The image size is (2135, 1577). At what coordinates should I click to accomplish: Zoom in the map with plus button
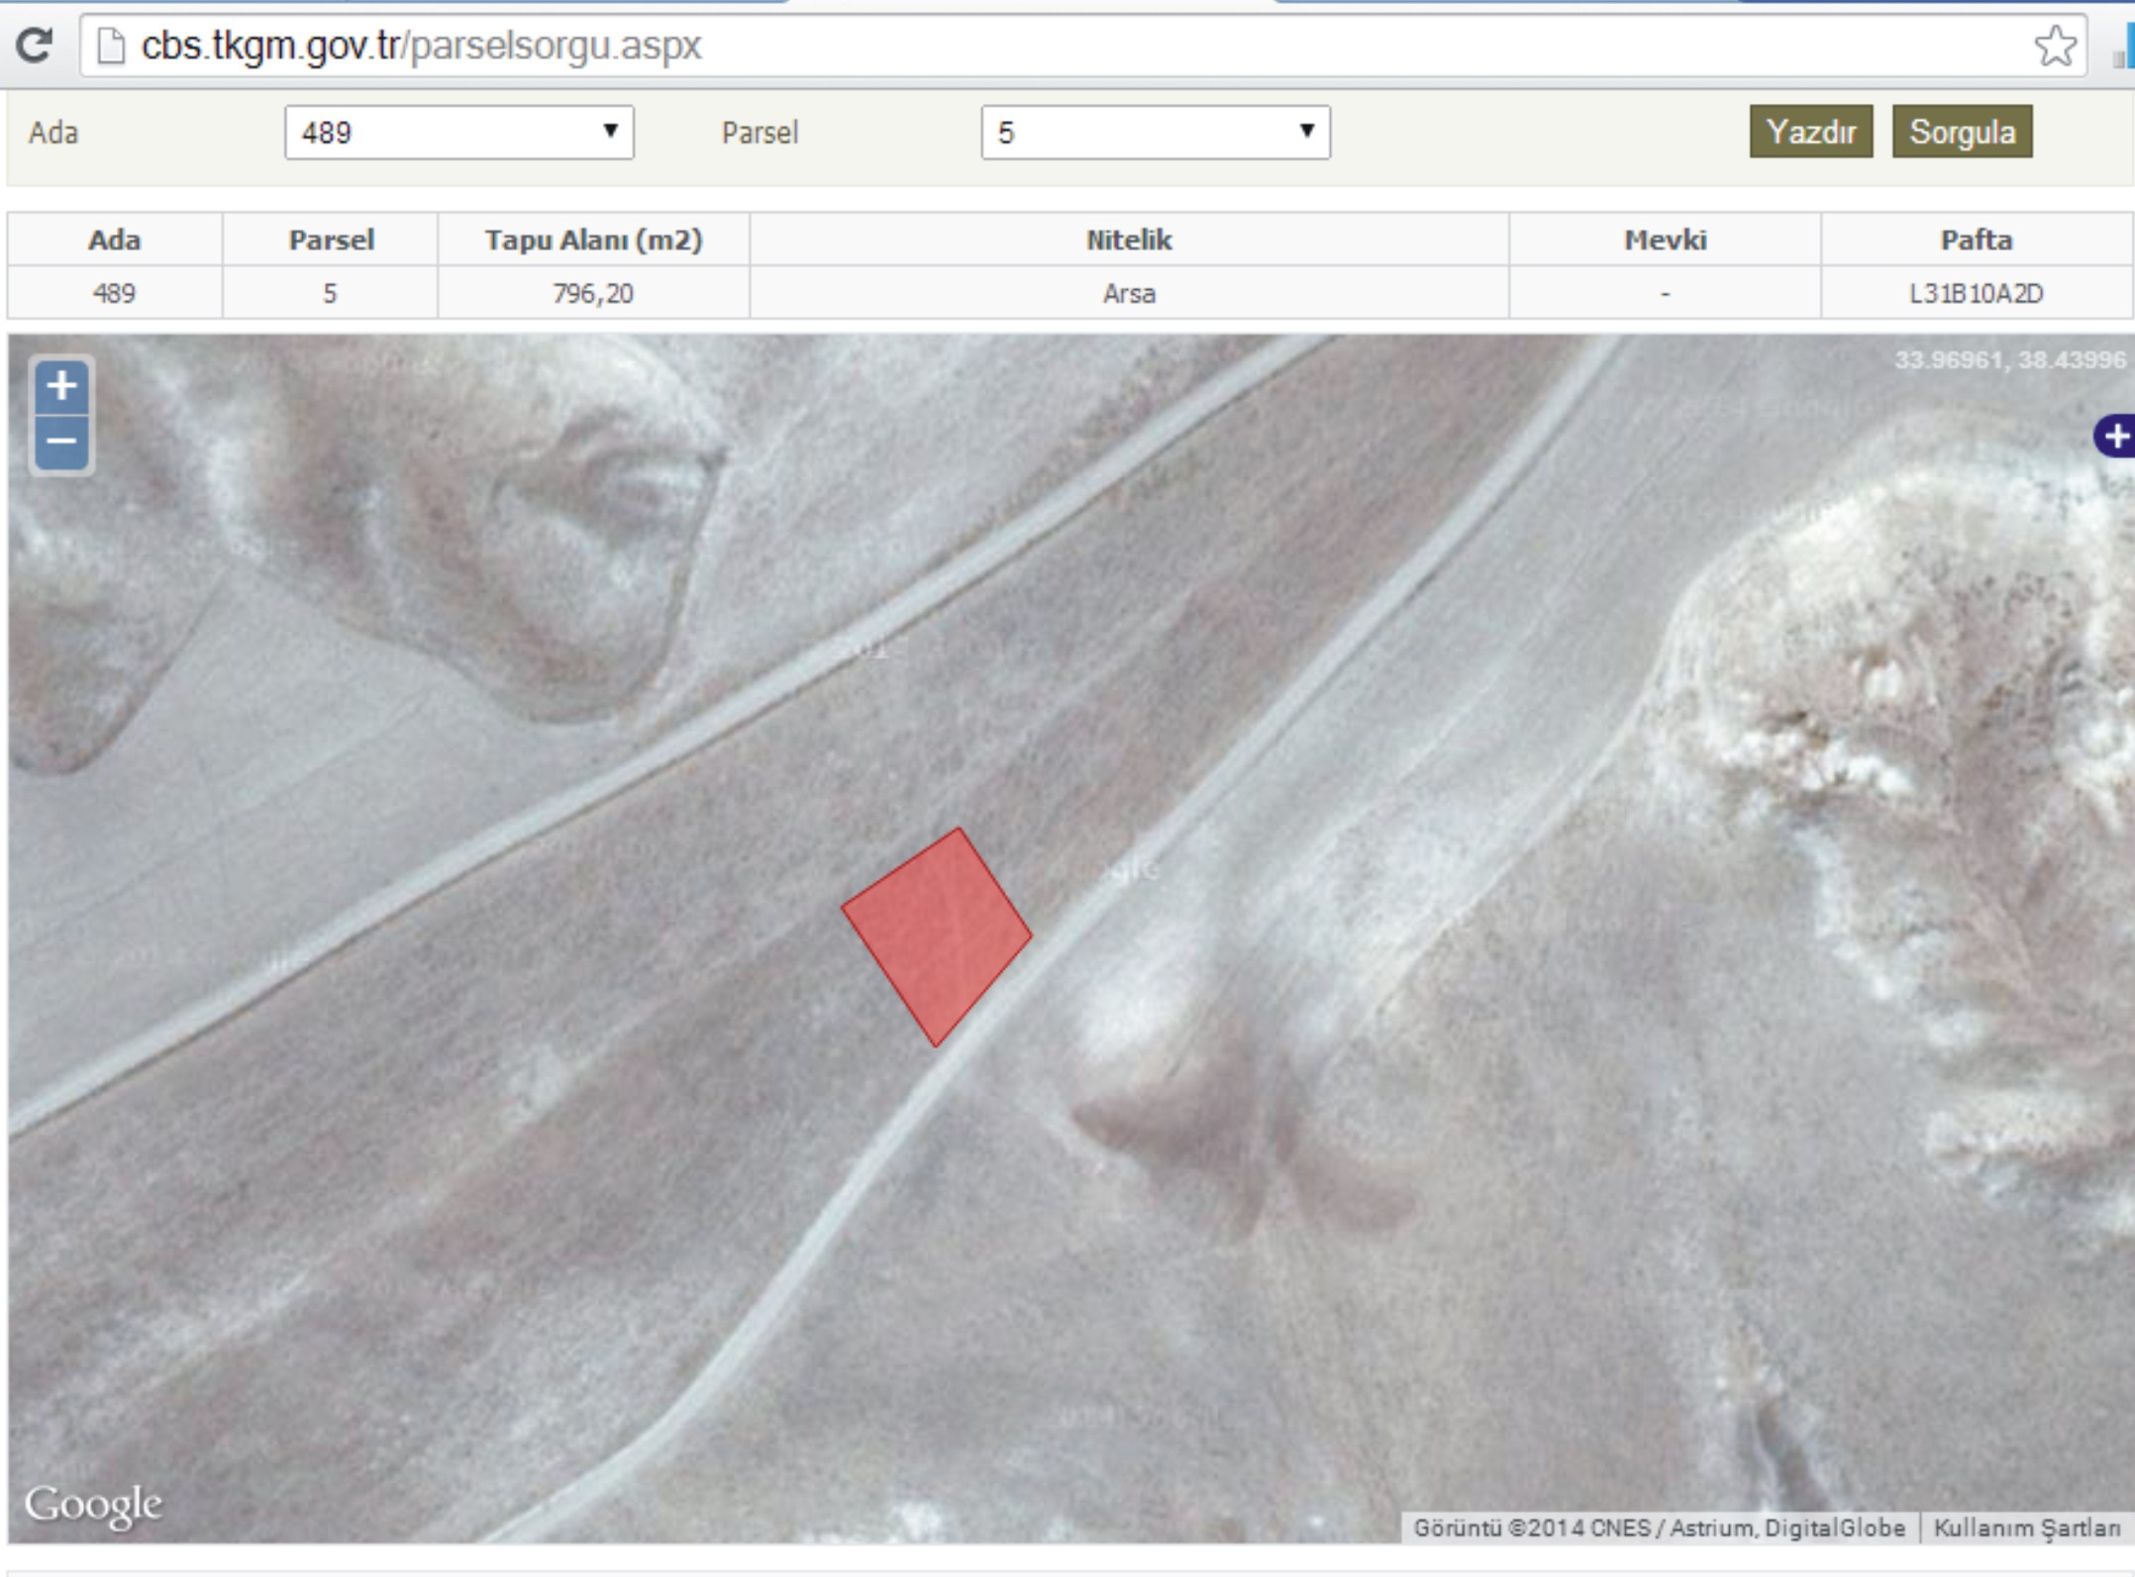61,386
